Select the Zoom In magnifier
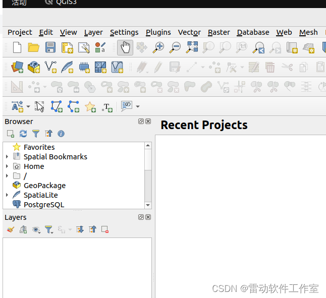 (158, 47)
